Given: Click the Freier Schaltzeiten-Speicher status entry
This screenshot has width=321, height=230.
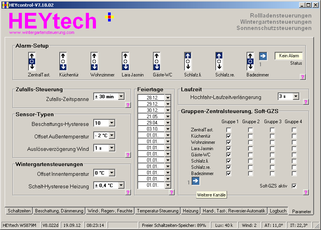Looking at the screenshot, I should coord(174,225).
